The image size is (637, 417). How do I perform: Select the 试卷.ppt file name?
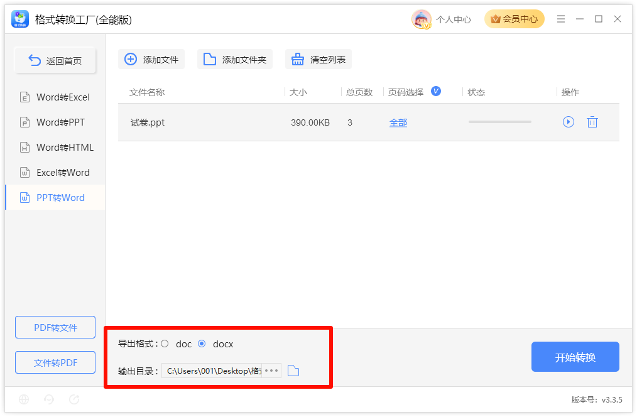148,122
